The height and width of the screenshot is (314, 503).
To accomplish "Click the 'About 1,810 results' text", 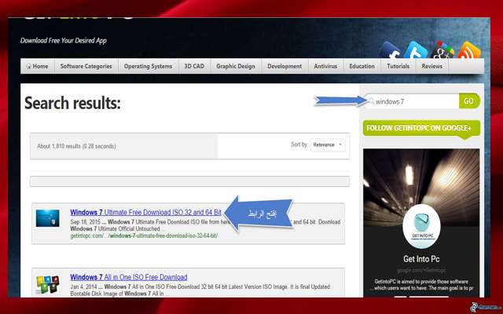I will [x=76, y=146].
